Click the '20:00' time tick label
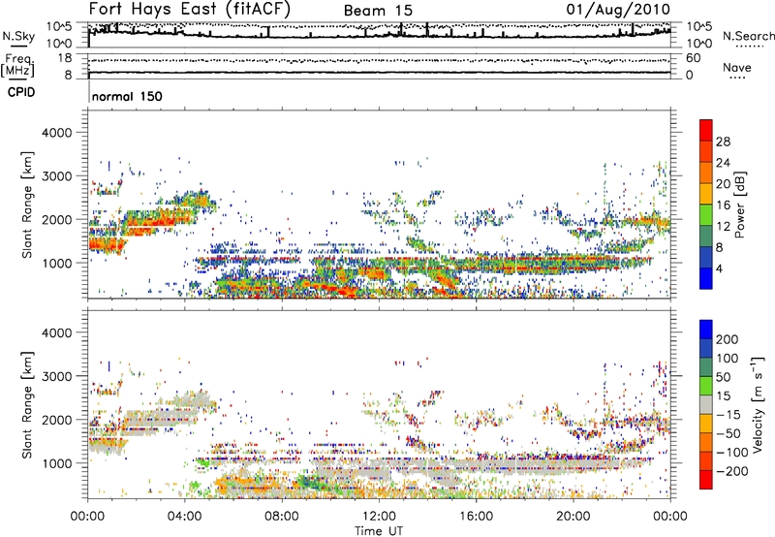The width and height of the screenshot is (775, 537). tap(573, 517)
